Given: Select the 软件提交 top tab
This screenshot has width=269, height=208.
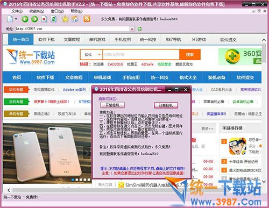Looking at the screenshot, I should tap(228, 39).
